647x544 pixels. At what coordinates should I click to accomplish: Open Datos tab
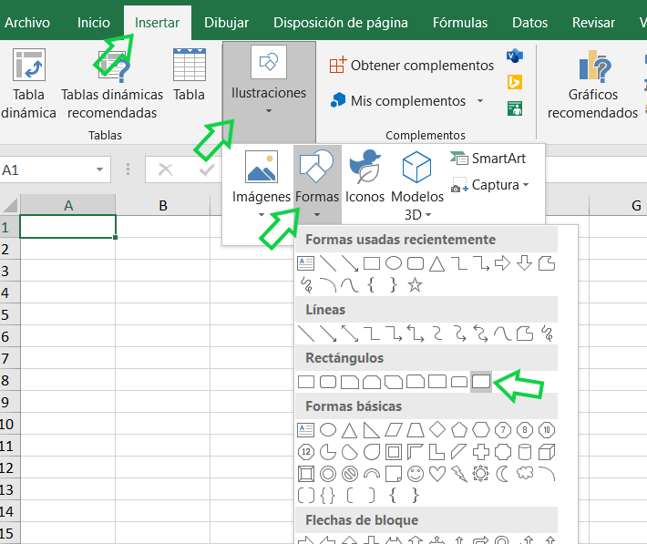pyautogui.click(x=529, y=22)
